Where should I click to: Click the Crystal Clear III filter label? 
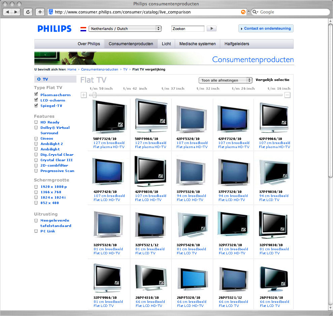point(57,160)
